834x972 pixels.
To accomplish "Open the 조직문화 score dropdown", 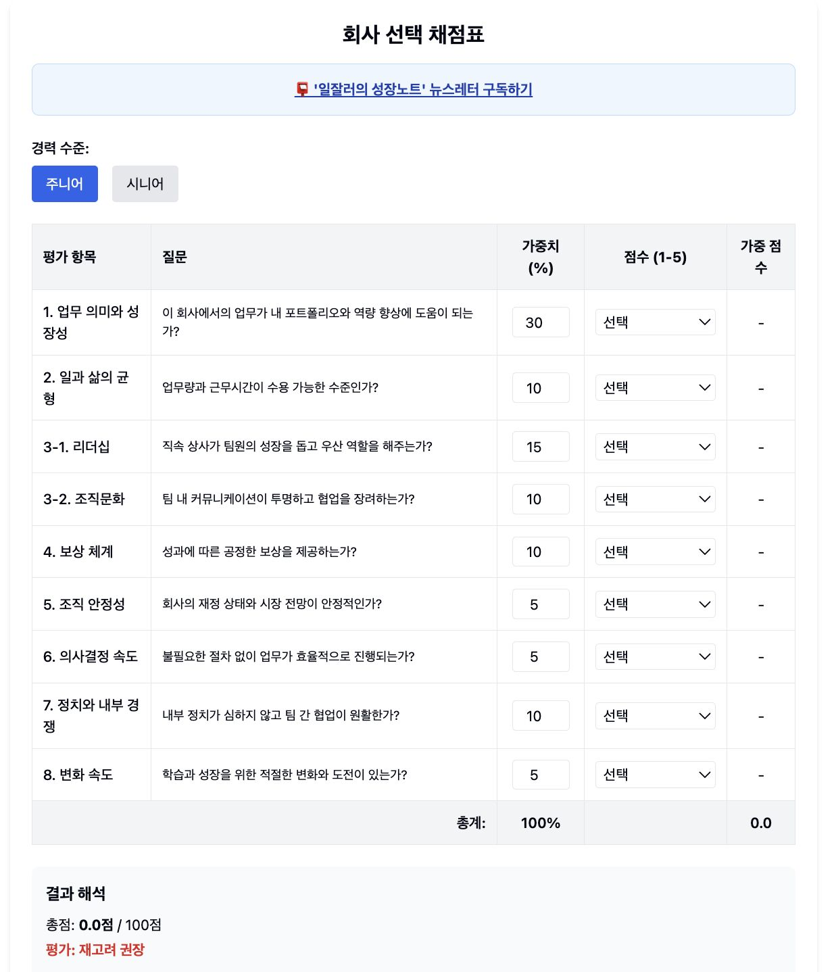I will [x=654, y=499].
